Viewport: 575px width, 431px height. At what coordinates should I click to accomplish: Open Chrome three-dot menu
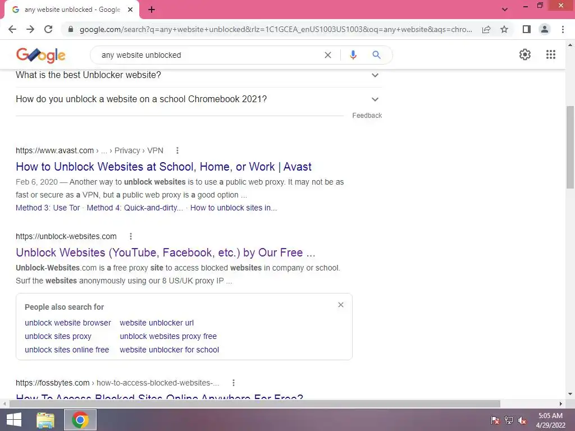pos(563,29)
